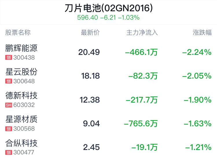The image size is (217, 163).
Task: Select 鹏辉能源 net inflow -466.1万
Action: (x=141, y=52)
